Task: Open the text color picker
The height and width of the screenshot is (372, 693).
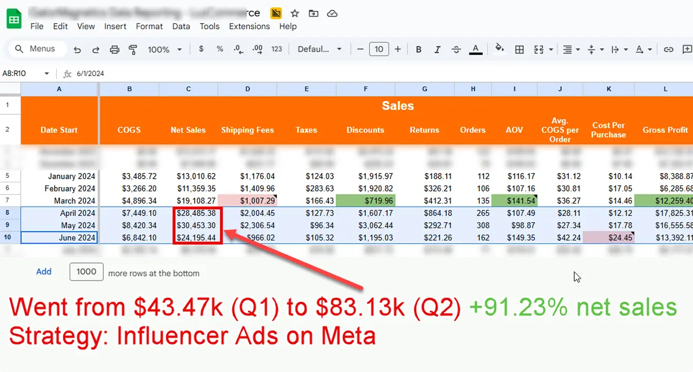Action: pos(476,50)
